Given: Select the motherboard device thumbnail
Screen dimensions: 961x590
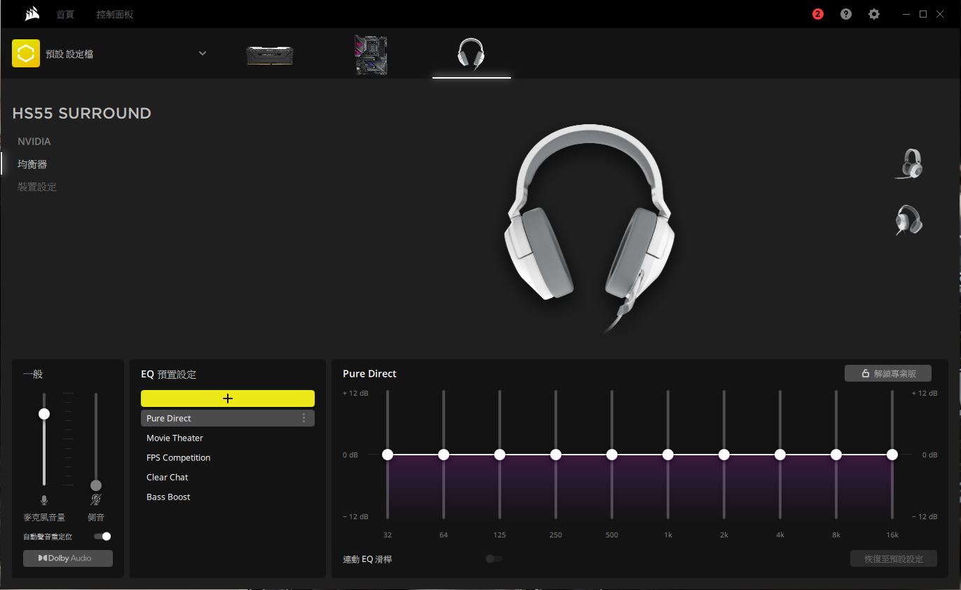Looking at the screenshot, I should 371,55.
